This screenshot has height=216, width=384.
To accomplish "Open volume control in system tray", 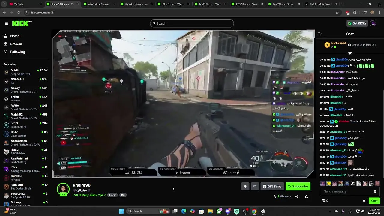I will click(363, 211).
